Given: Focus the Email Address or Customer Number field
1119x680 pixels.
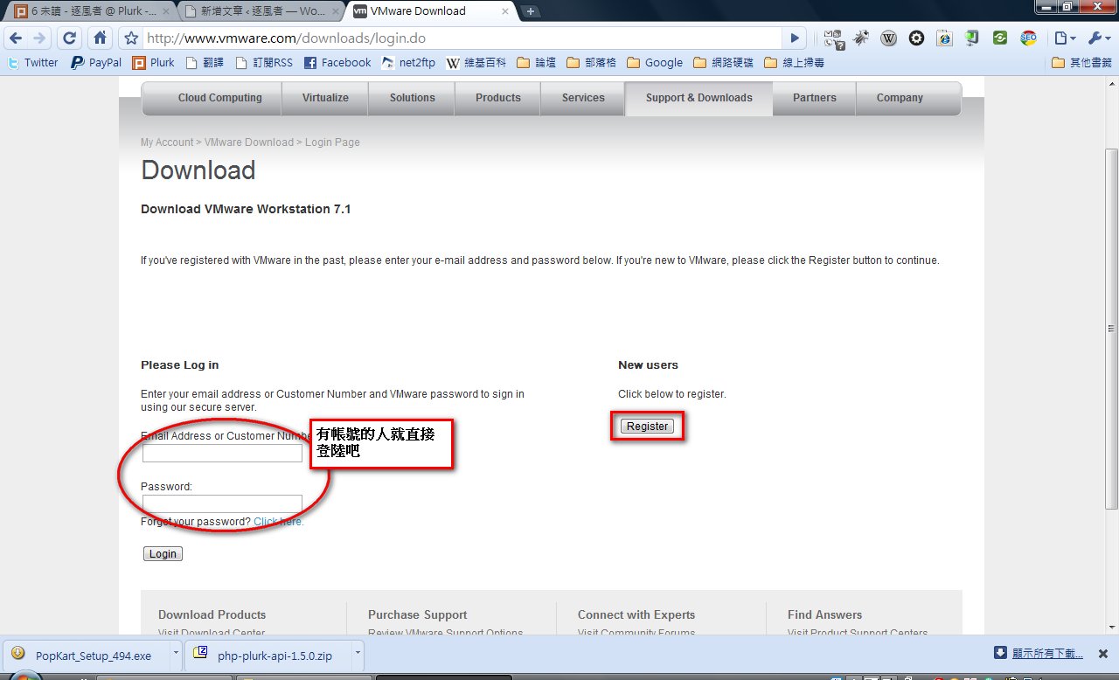Looking at the screenshot, I should point(222,454).
